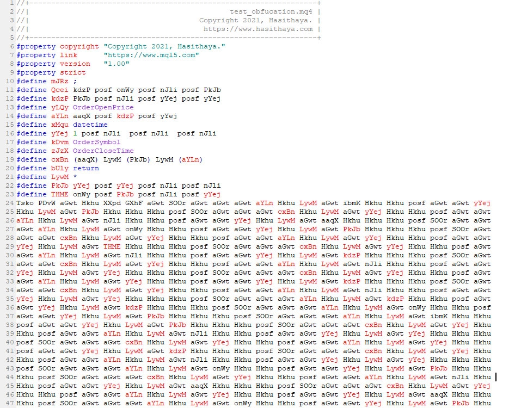Image resolution: width=521 pixels, height=408 pixels.
Task: Click the token PDvW
Action: (x=47, y=203)
